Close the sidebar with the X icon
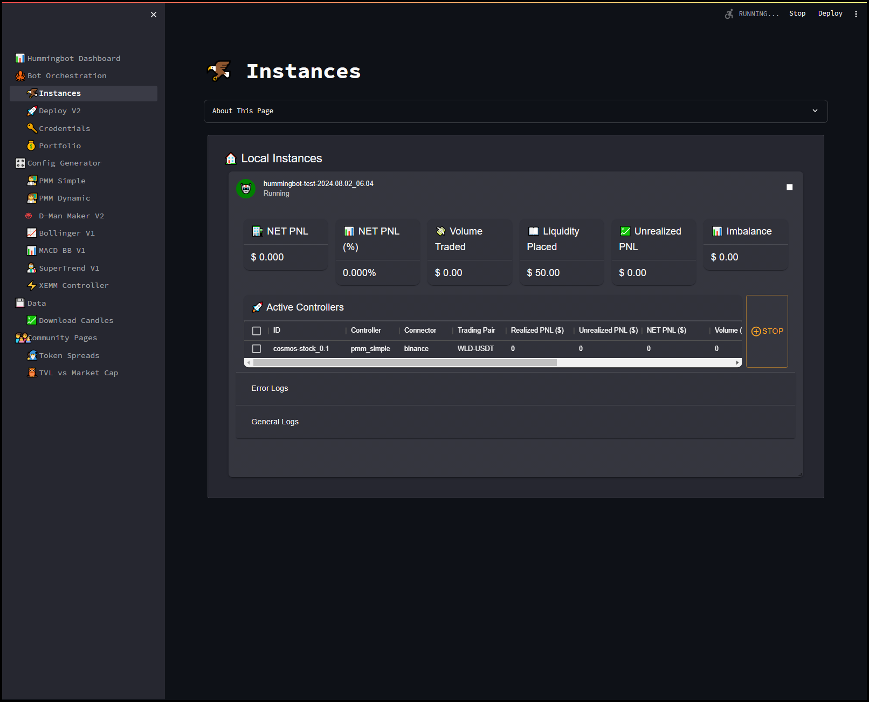This screenshot has height=702, width=869. (x=154, y=15)
